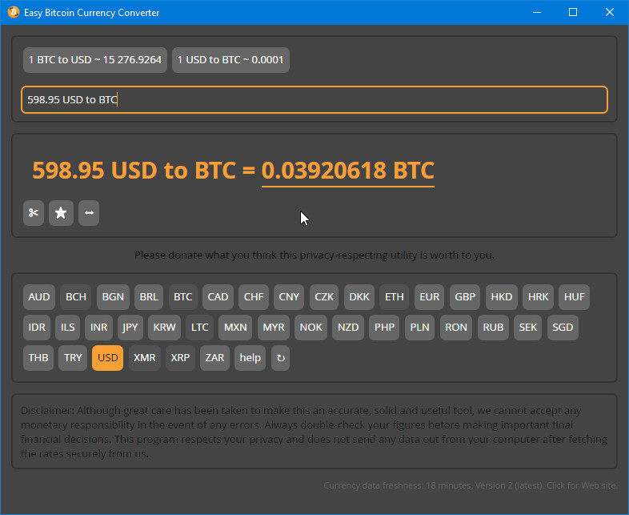Click the highlighted USD currency button

[x=107, y=358]
